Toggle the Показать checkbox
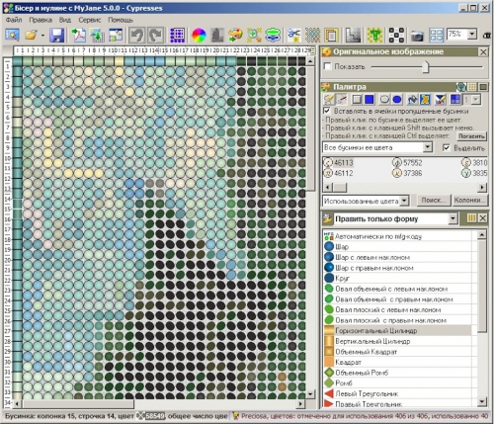494x424 pixels. click(x=327, y=66)
